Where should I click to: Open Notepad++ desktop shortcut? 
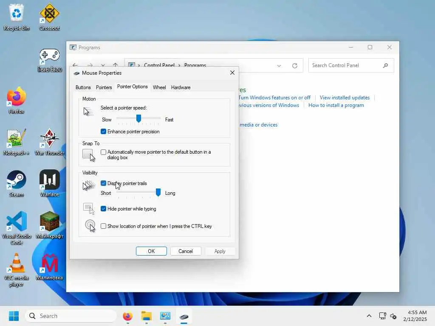point(17,142)
